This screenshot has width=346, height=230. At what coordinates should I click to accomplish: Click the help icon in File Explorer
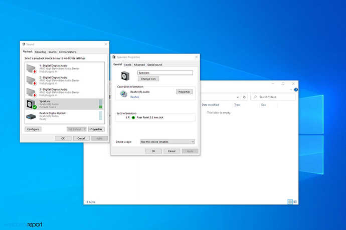coord(295,90)
